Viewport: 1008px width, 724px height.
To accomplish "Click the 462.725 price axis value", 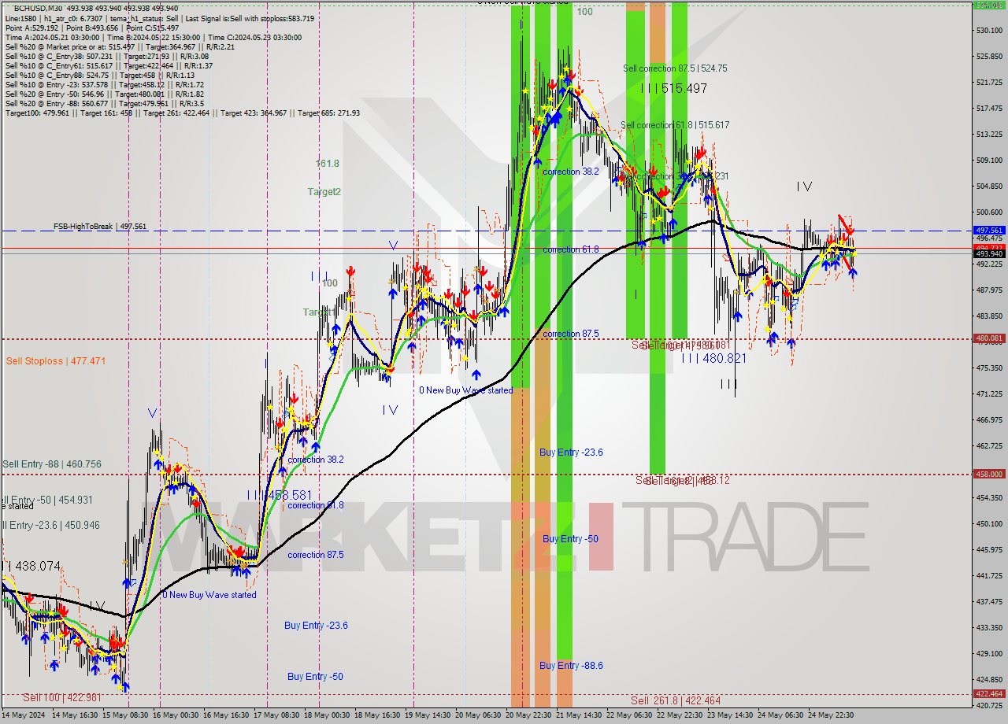I will click(x=989, y=446).
